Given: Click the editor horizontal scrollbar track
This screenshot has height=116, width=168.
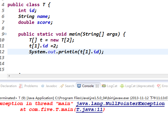Looking at the screenshot, I should (89, 76).
